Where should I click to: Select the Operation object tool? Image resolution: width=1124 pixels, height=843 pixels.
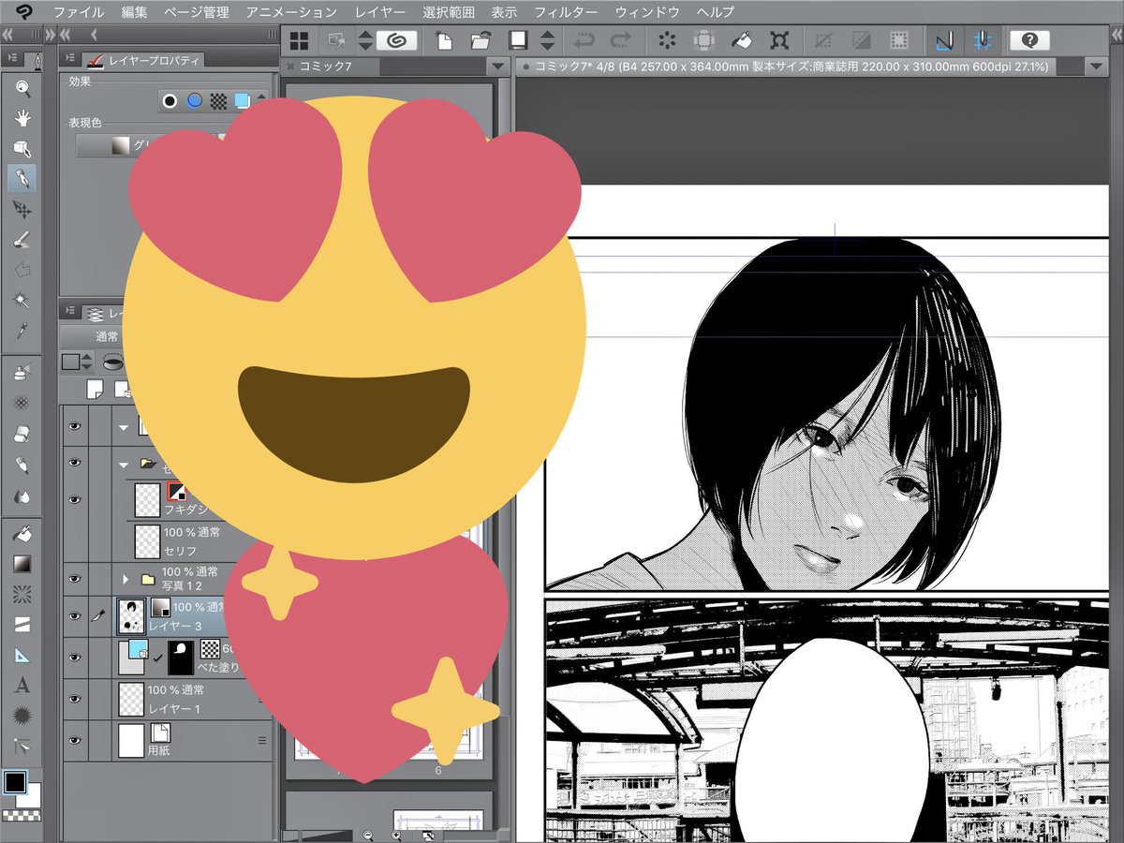click(x=22, y=148)
